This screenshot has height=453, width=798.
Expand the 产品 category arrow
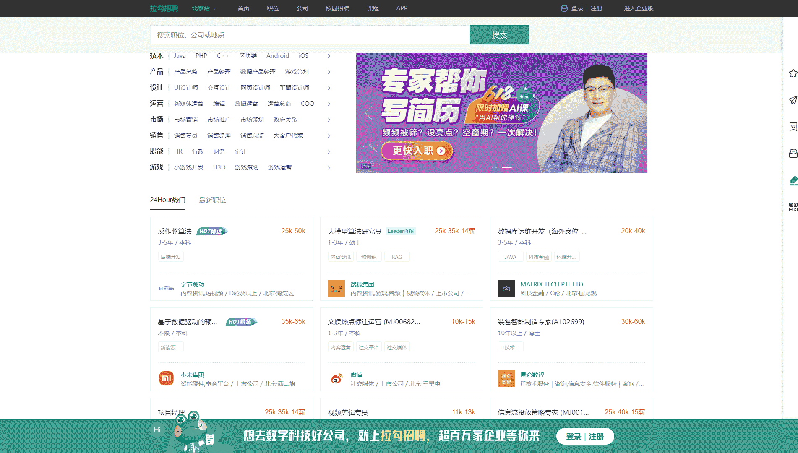329,72
